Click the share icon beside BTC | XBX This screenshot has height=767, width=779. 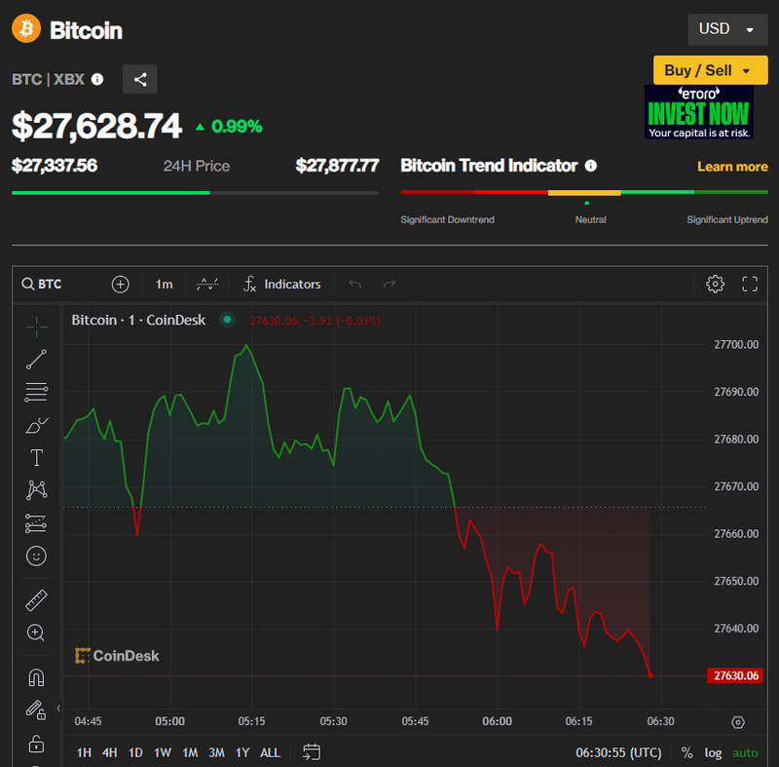coord(140,80)
